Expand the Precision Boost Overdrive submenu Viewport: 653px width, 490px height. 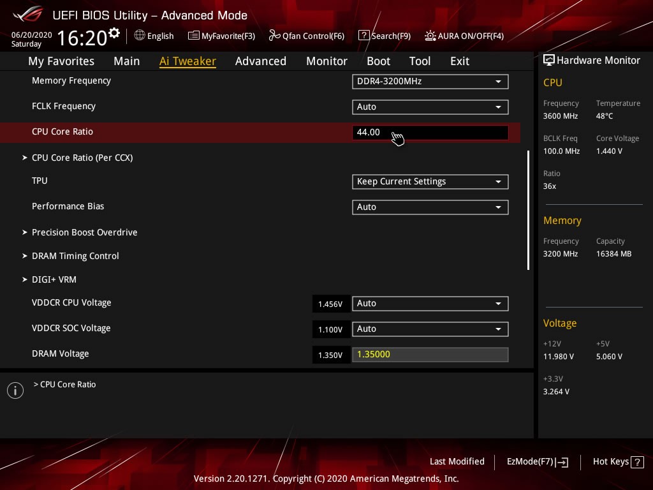click(84, 232)
